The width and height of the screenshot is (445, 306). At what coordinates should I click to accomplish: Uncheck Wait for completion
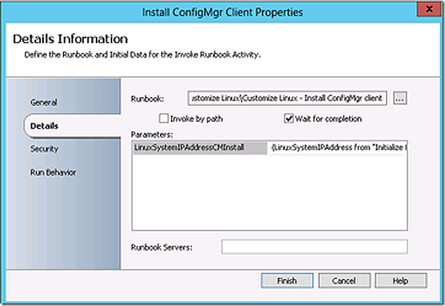(x=289, y=118)
